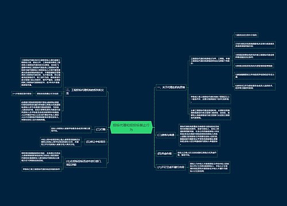The image size is (287, 206).
Task: Click the leaf node numbered 4) in qualification list
Action: coord(254,66)
